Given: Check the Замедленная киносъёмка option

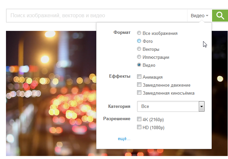Looking at the screenshot, I should coord(139,93).
